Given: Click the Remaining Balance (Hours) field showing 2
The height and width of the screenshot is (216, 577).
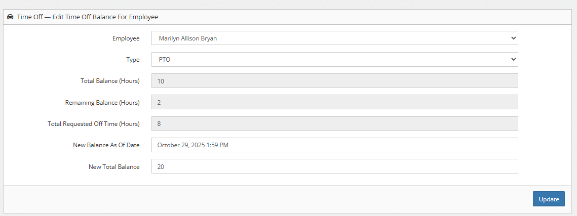Looking at the screenshot, I should coord(334,102).
